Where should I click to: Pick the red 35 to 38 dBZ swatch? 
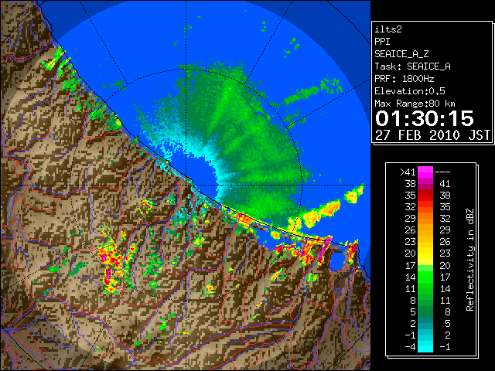(x=425, y=196)
